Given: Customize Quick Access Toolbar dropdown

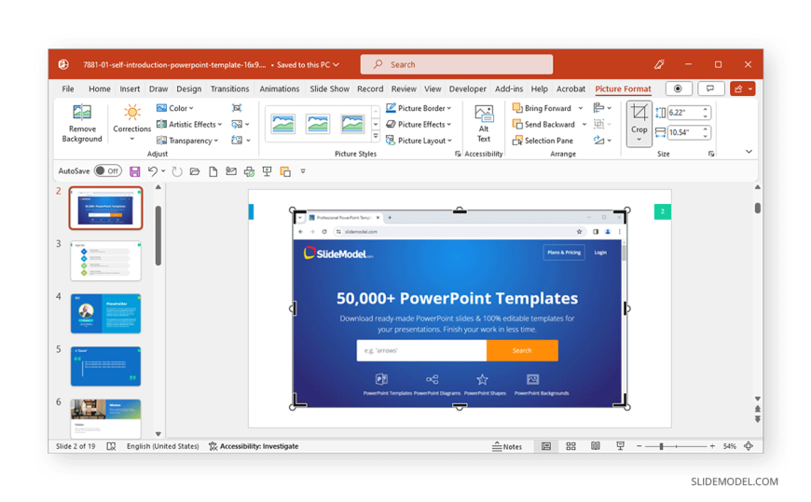Looking at the screenshot, I should [x=303, y=171].
